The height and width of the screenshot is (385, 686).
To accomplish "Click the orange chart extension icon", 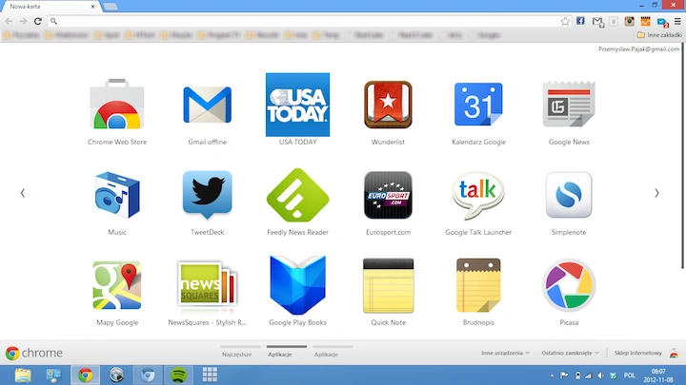I will click(x=645, y=21).
